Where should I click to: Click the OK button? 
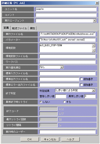coord(30,139)
